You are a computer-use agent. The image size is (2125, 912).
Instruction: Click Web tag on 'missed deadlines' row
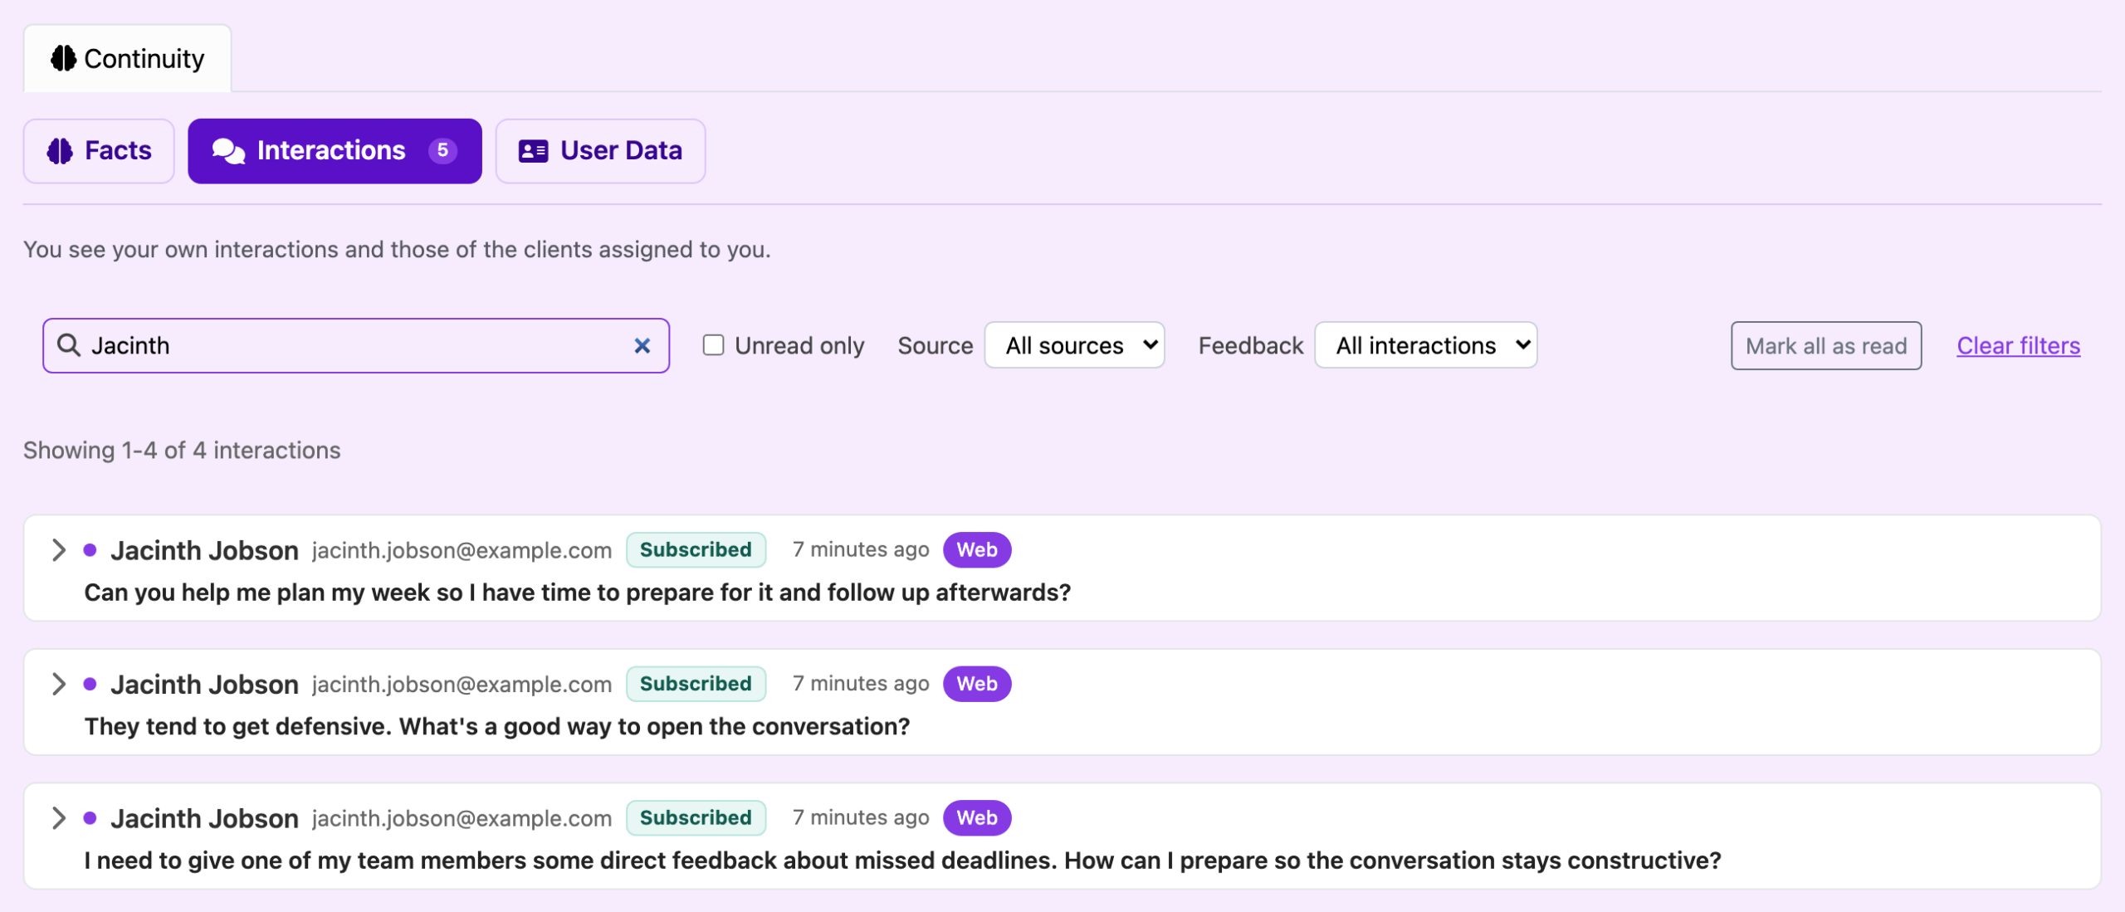point(976,817)
